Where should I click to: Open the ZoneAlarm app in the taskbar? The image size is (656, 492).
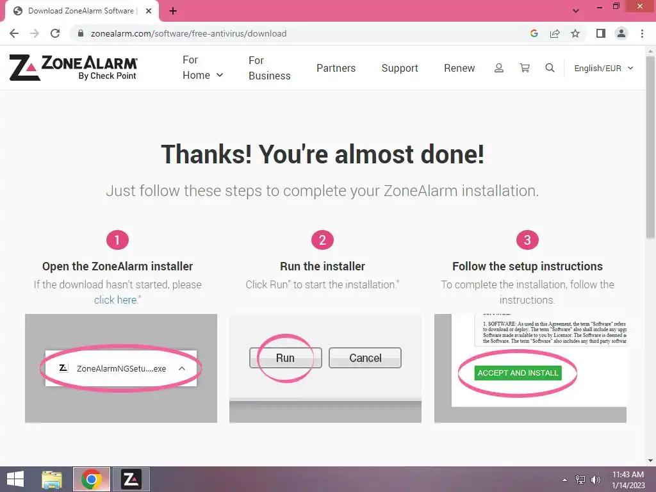pyautogui.click(x=131, y=479)
